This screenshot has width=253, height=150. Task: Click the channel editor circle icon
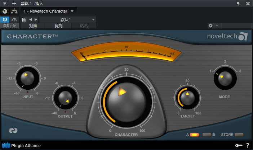(x=5, y=11)
